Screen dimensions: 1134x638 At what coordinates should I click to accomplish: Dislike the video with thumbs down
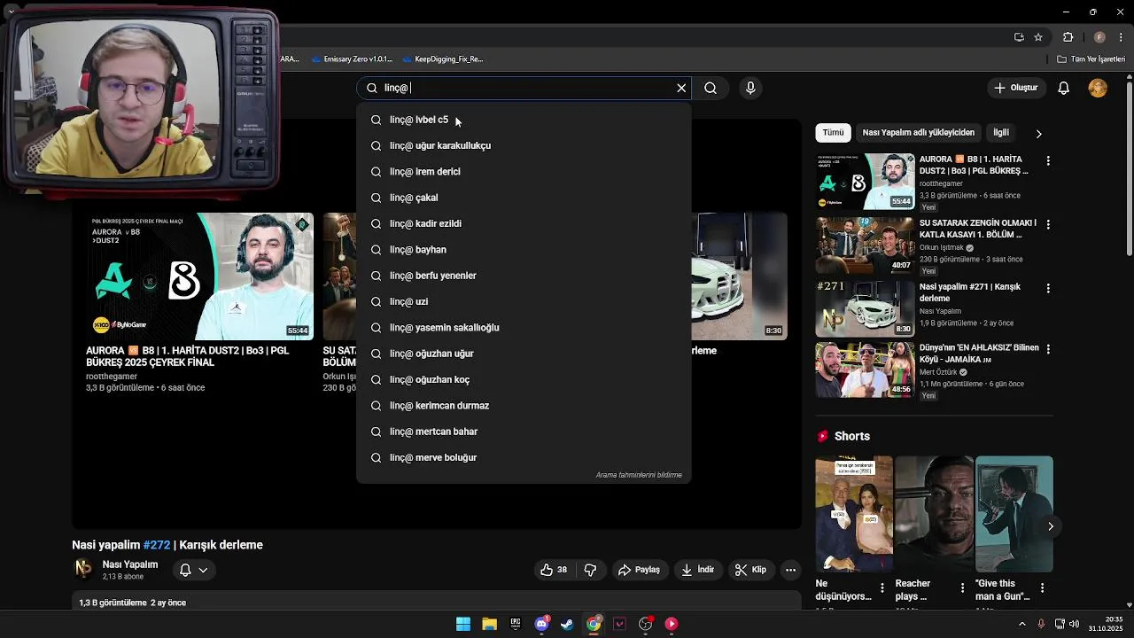pyautogui.click(x=590, y=570)
